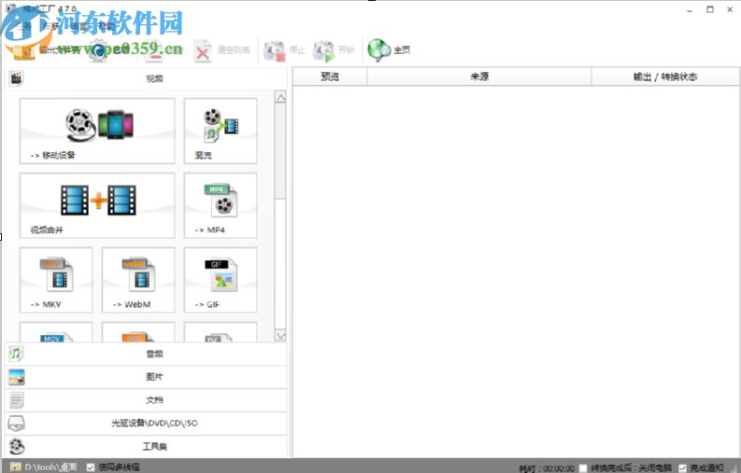Open the 语言 language menu

point(78,26)
